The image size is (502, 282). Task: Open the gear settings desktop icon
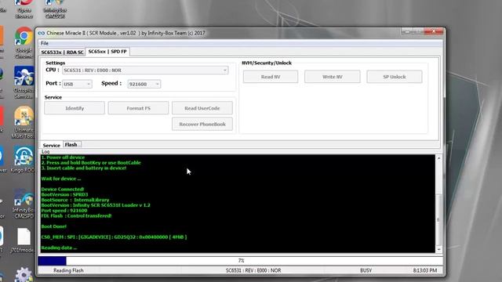pyautogui.click(x=24, y=275)
